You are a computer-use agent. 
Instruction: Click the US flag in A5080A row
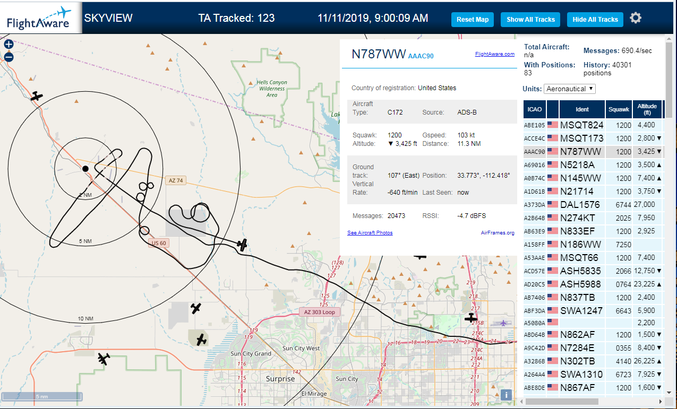click(x=553, y=322)
